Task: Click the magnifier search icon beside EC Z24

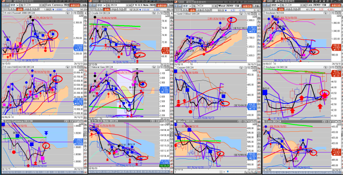Action: (x=21, y=5)
